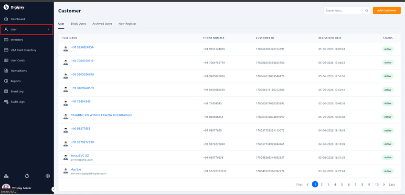Screen dimensions: 405x195
Task: Open notifications bell icon
Action: pos(27,176)
